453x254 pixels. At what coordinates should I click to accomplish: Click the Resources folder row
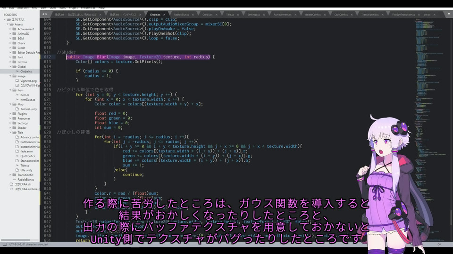pos(20,119)
